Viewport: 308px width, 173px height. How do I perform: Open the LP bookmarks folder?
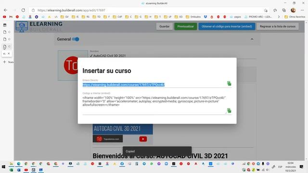point(167,17)
